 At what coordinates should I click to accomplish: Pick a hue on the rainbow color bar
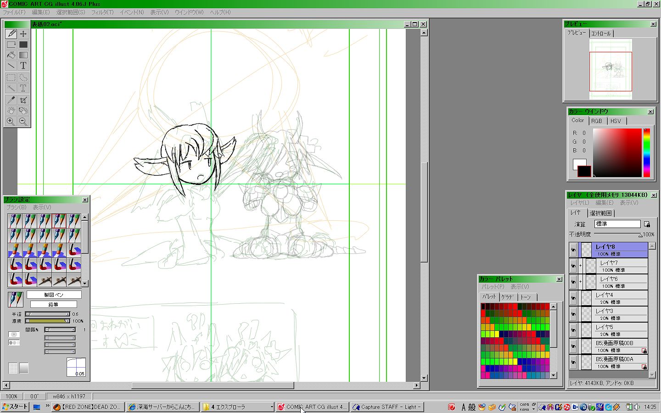pyautogui.click(x=646, y=152)
